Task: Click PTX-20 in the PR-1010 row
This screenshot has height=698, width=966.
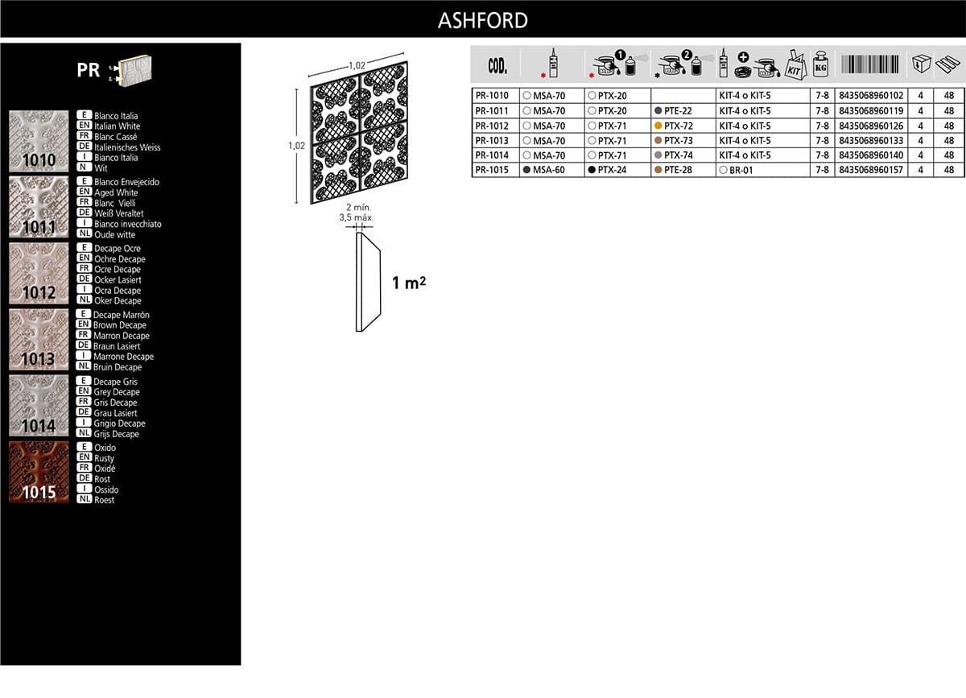Action: tap(613, 96)
